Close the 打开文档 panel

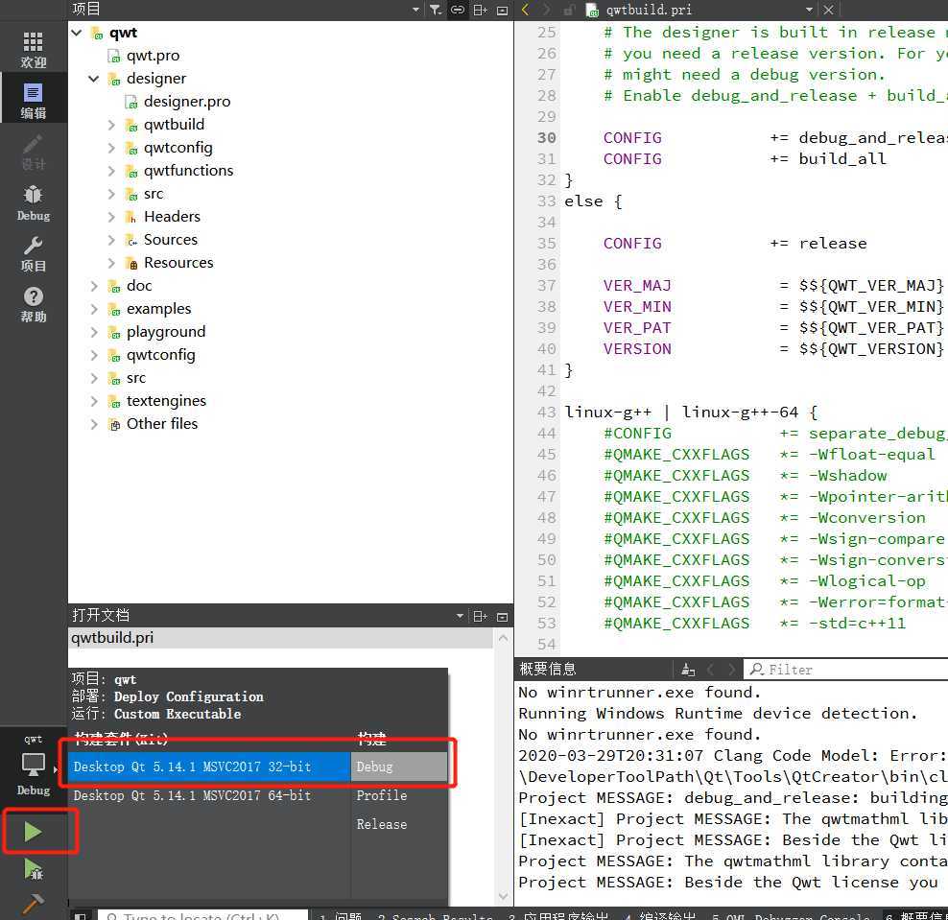pos(502,617)
